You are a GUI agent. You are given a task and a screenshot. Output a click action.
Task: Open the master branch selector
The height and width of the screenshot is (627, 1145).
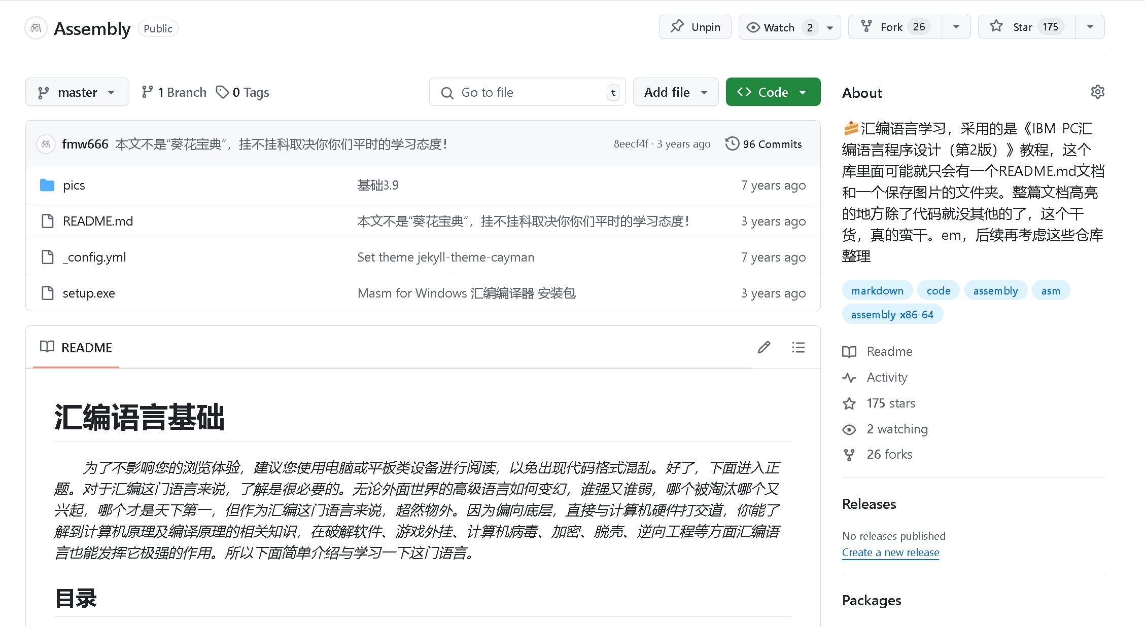(x=77, y=92)
